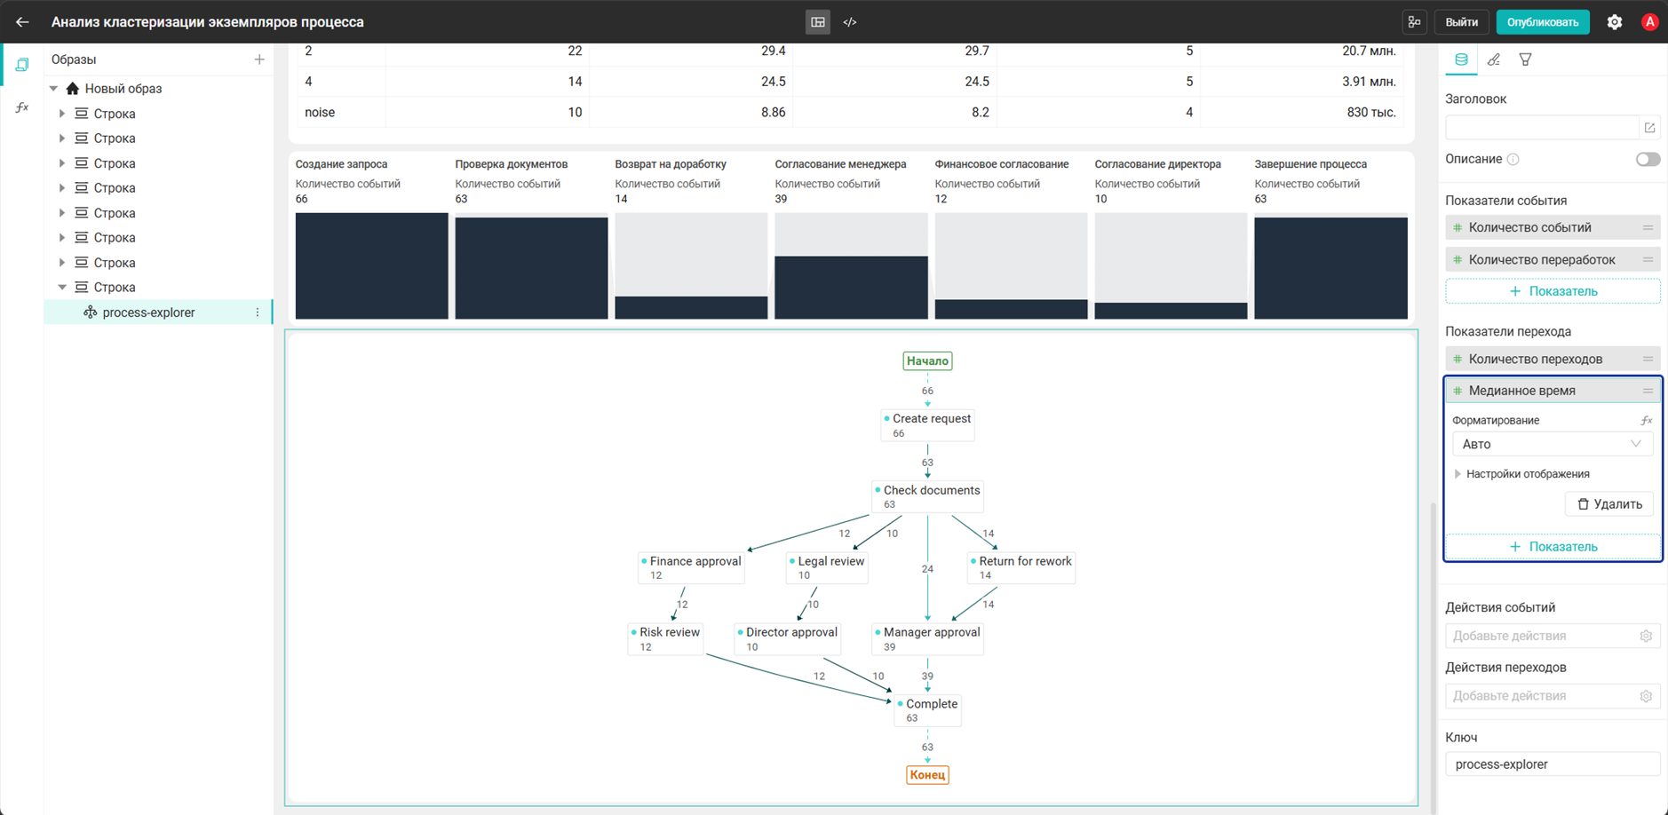Switch to the visual layout view icon
The image size is (1668, 815).
[x=818, y=22]
